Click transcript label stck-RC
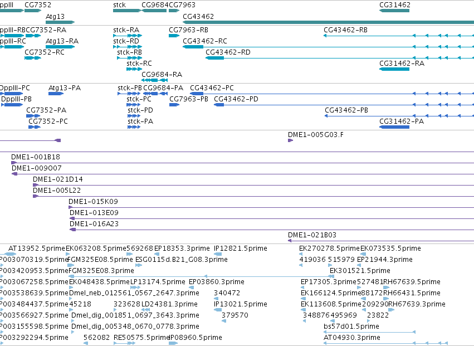 pos(139,64)
